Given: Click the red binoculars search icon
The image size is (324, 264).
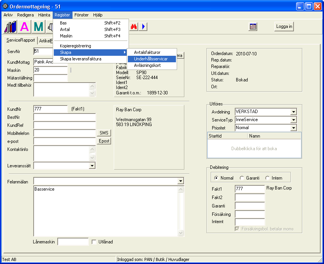Looking at the screenshot, I should (134, 27).
